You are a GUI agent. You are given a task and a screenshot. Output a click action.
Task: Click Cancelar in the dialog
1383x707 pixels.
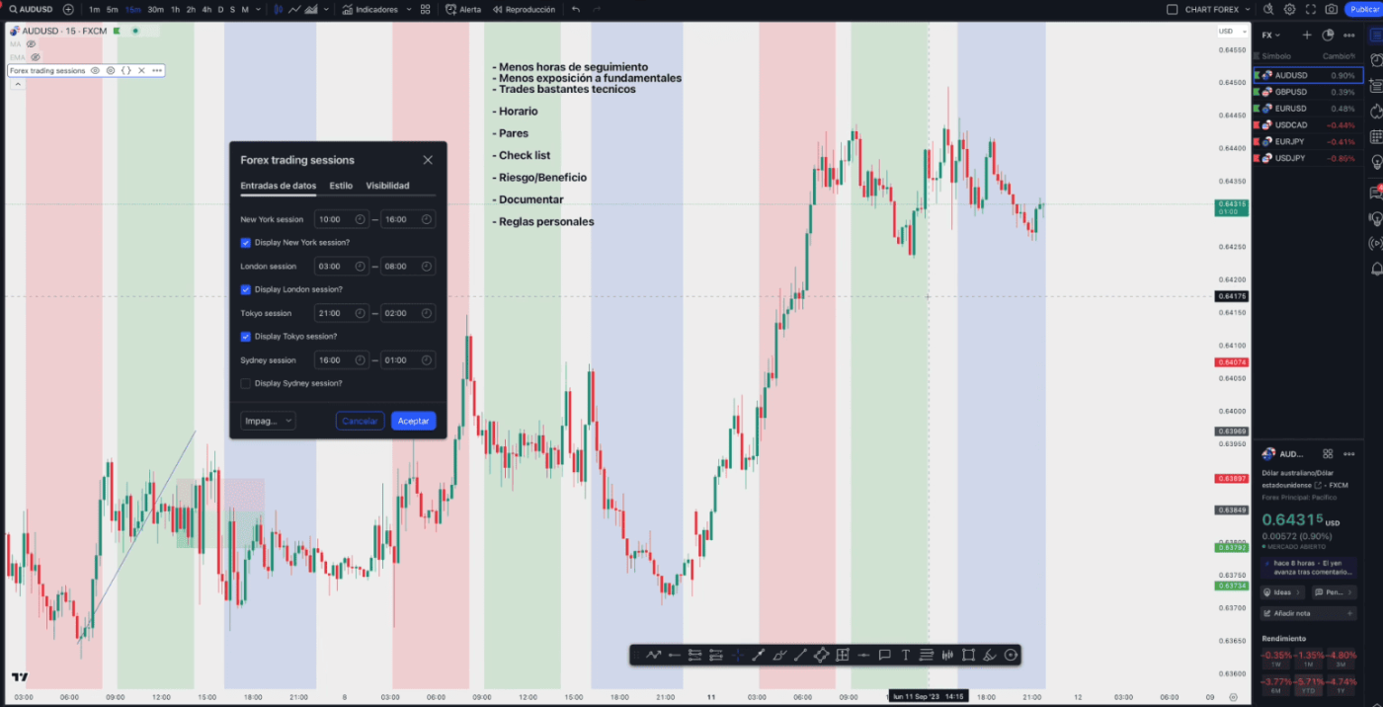pyautogui.click(x=360, y=421)
